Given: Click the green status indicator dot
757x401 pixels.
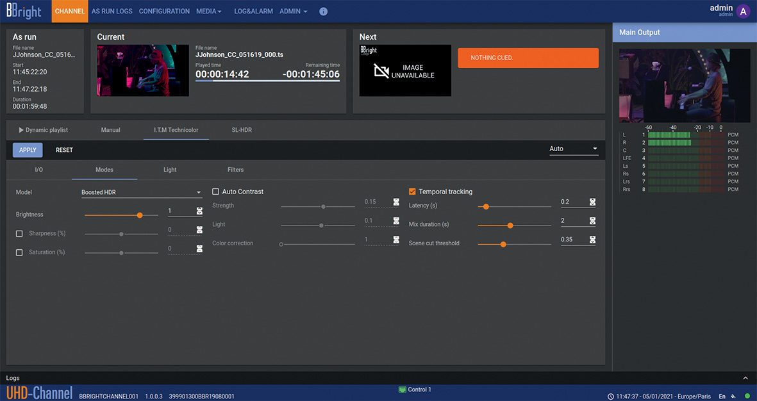Looking at the screenshot, I should (747, 397).
